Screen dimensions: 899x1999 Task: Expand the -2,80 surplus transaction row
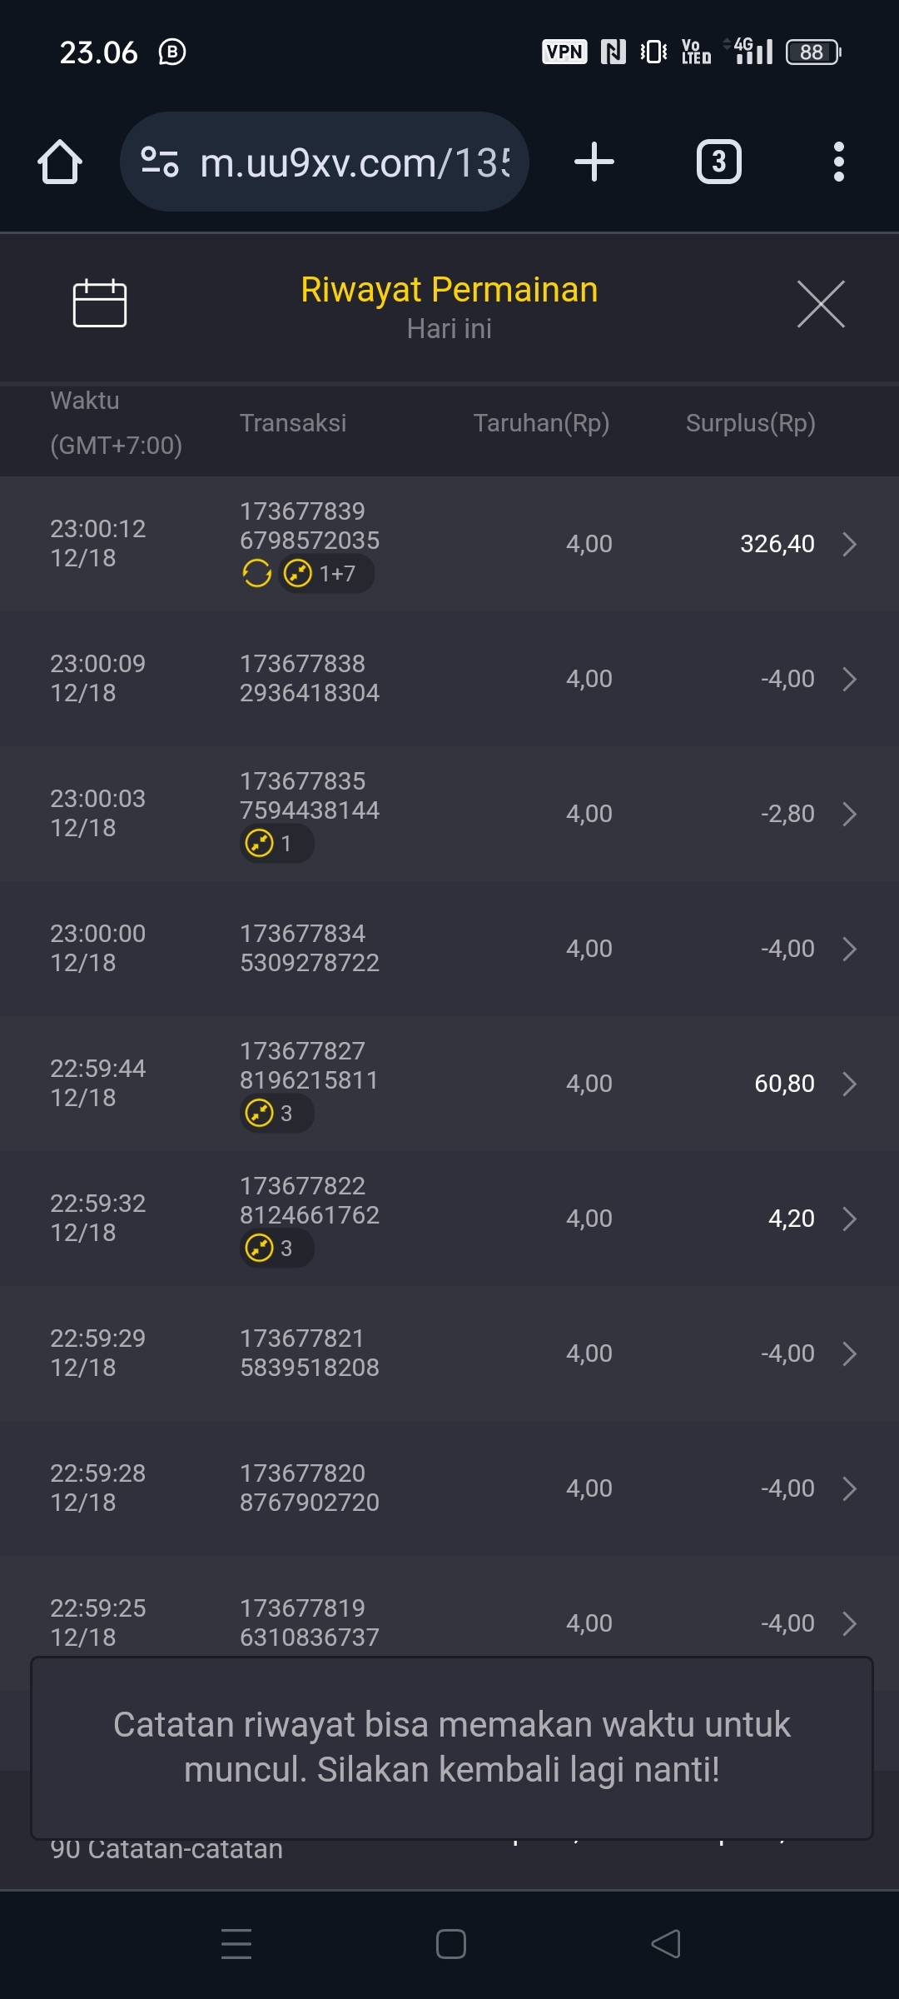tap(849, 814)
